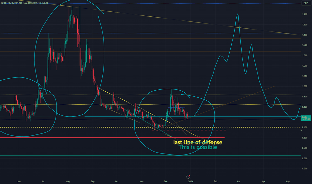Click the 0.200 price axis label

[305, 169]
